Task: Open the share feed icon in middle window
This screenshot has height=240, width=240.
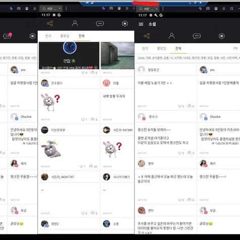Action: (x=50, y=23)
